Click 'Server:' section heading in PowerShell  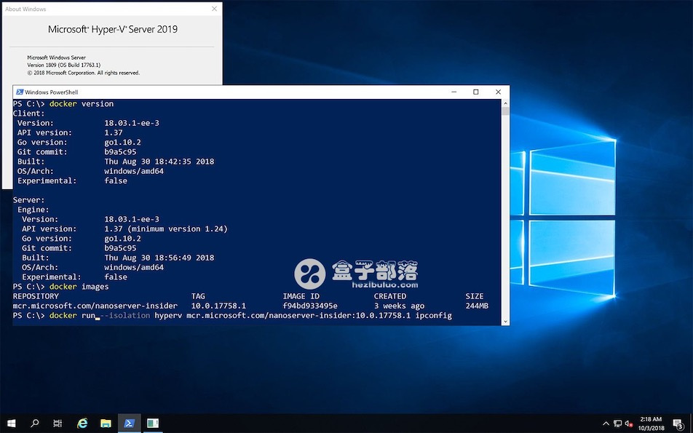coord(28,199)
